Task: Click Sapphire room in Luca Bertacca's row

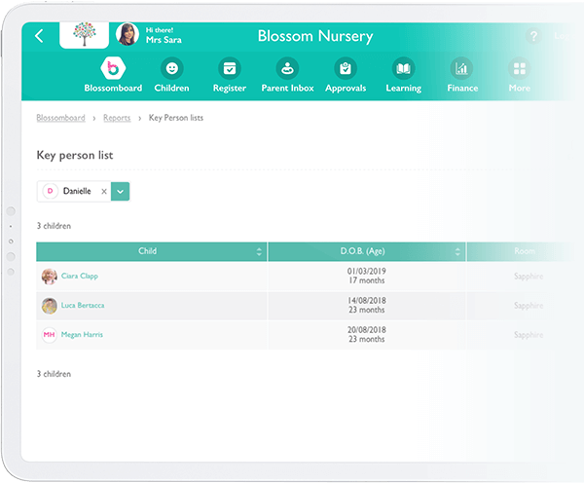Action: pos(529,306)
